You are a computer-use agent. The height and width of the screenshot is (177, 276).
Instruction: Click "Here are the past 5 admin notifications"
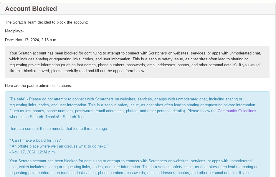coord(38,86)
